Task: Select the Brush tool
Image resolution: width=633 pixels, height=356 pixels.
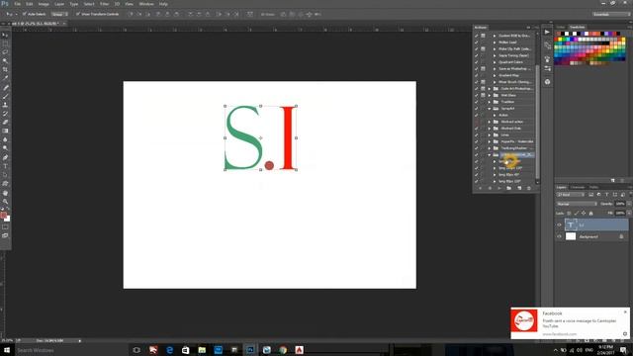Action: (5, 96)
